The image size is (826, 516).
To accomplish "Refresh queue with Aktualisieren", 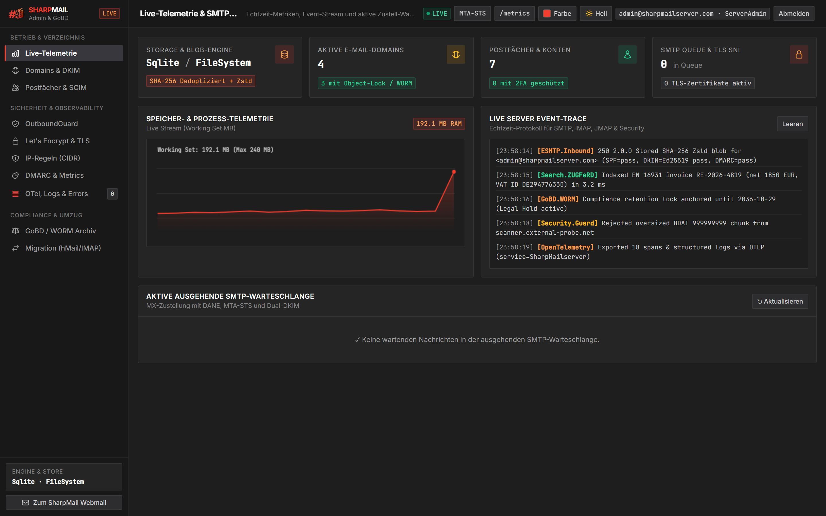I will click(780, 301).
